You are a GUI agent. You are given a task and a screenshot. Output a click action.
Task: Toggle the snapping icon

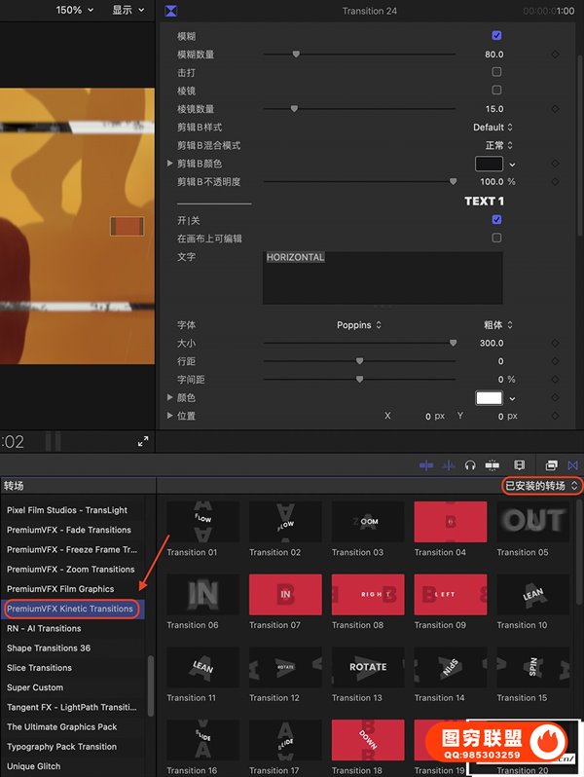(493, 465)
